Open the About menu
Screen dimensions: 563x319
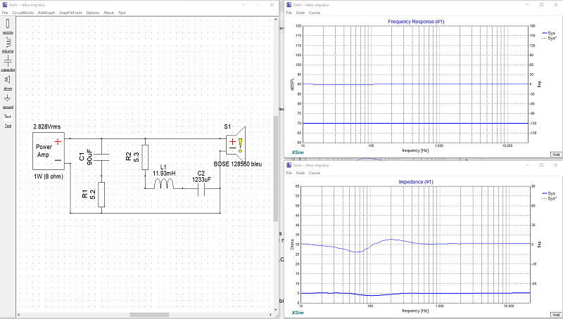[x=108, y=13]
